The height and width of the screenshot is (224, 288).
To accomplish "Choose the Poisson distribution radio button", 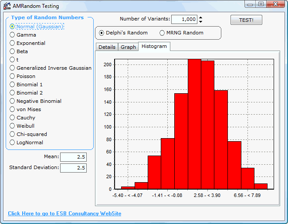I will point(12,76).
